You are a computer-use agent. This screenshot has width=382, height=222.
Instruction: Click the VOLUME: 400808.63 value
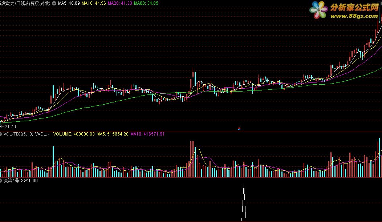(x=74, y=134)
